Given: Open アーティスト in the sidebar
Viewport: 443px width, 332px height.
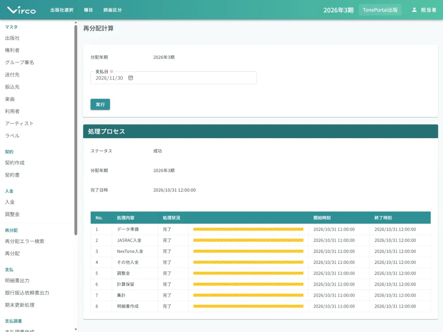Looking at the screenshot, I should pyautogui.click(x=19, y=124).
